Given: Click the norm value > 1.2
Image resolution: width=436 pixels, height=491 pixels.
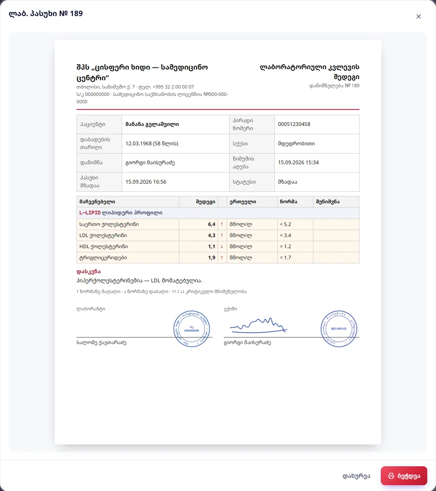Looking at the screenshot, I should pos(285,247).
